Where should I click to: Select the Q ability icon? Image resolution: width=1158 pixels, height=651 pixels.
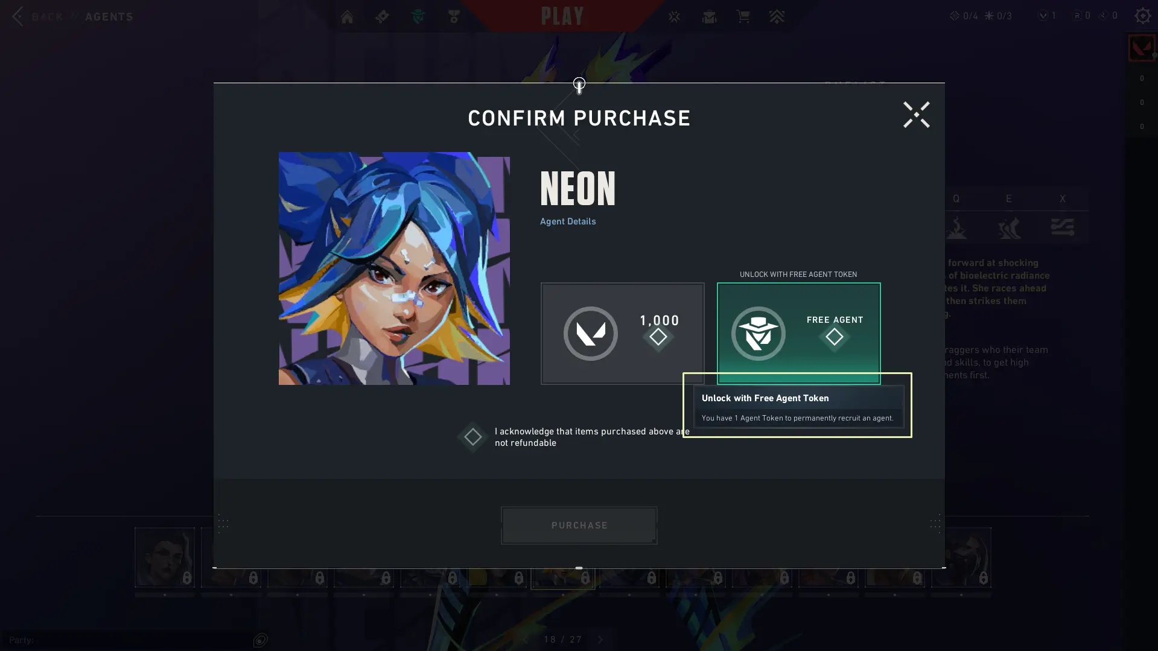(956, 228)
